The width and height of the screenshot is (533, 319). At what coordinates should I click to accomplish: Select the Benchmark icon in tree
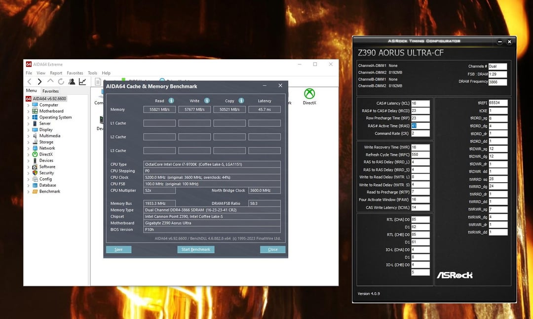(x=35, y=191)
